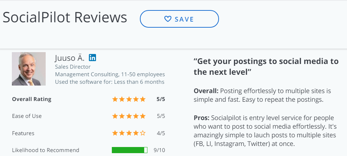Click the Overall Rating label
This screenshot has height=156, width=347.
click(x=32, y=99)
